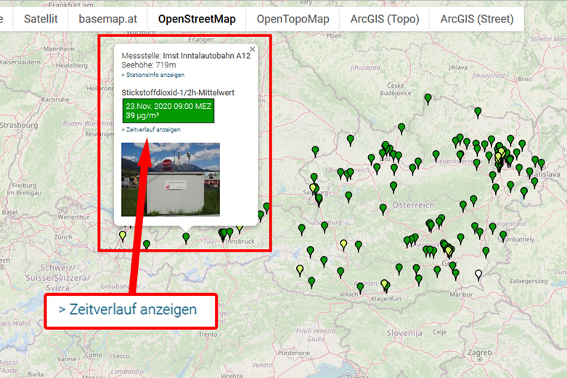Viewport: 567px width, 378px height.
Task: Switch to the Satellit map layer
Action: point(41,19)
